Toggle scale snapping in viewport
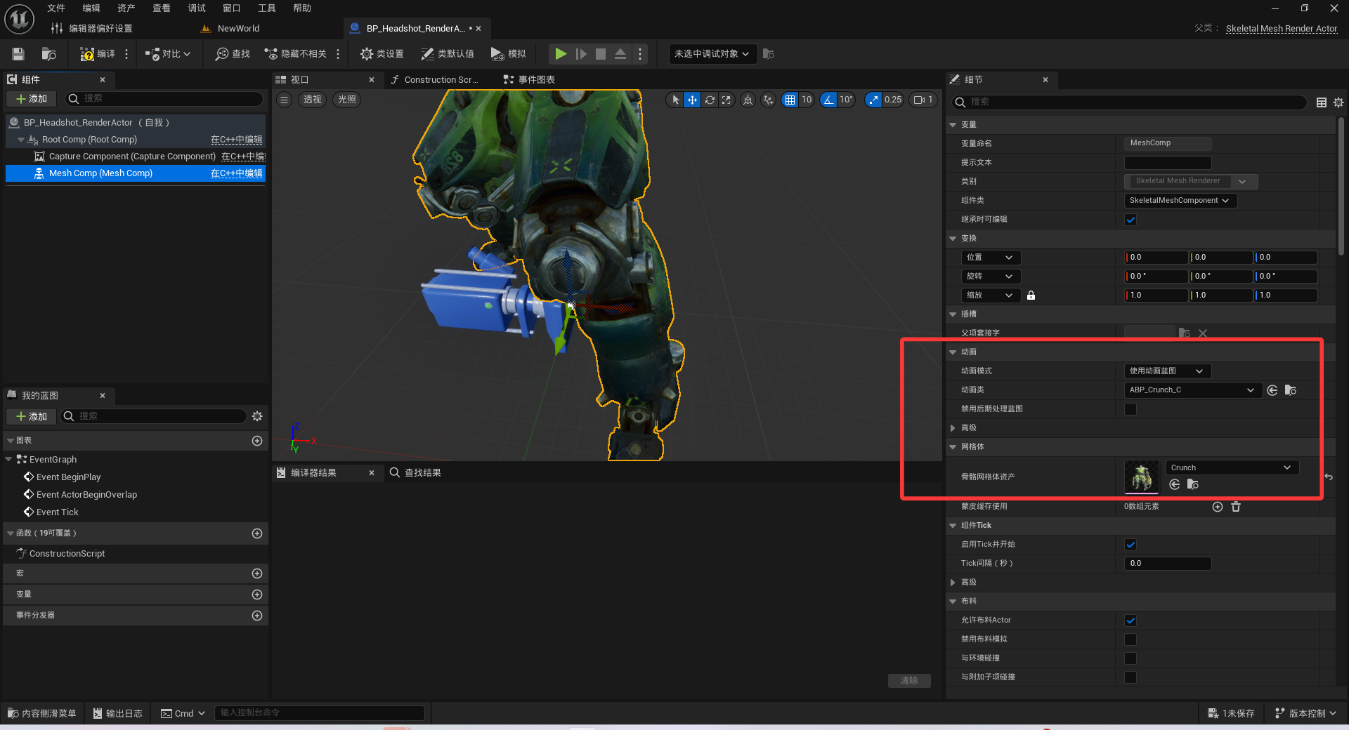1349x730 pixels. tap(873, 100)
